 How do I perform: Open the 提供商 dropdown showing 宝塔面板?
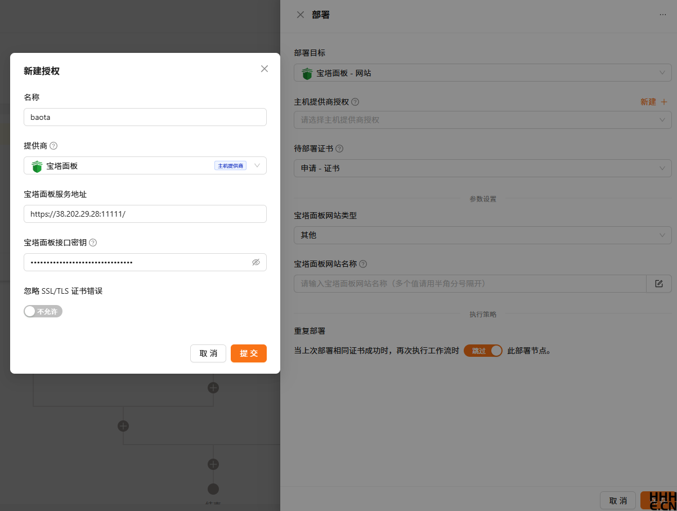coord(145,165)
